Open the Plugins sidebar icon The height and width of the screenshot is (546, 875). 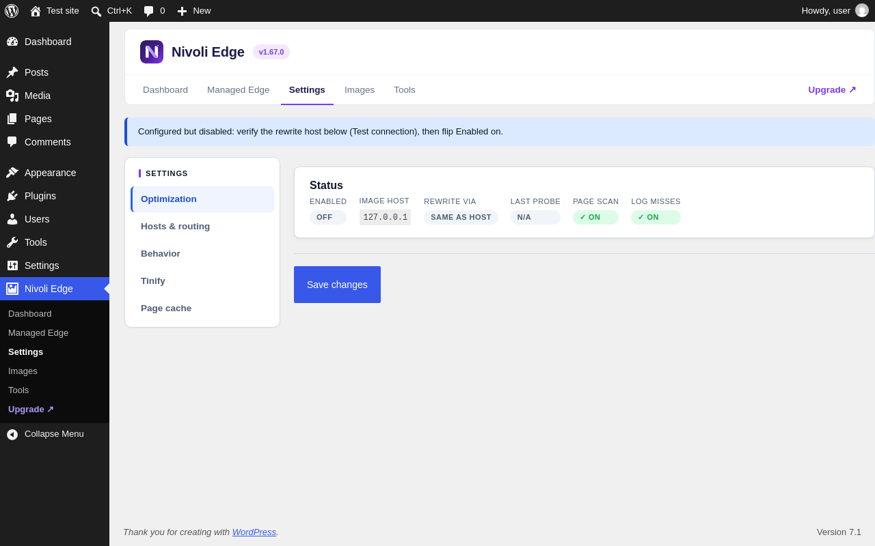pos(12,196)
